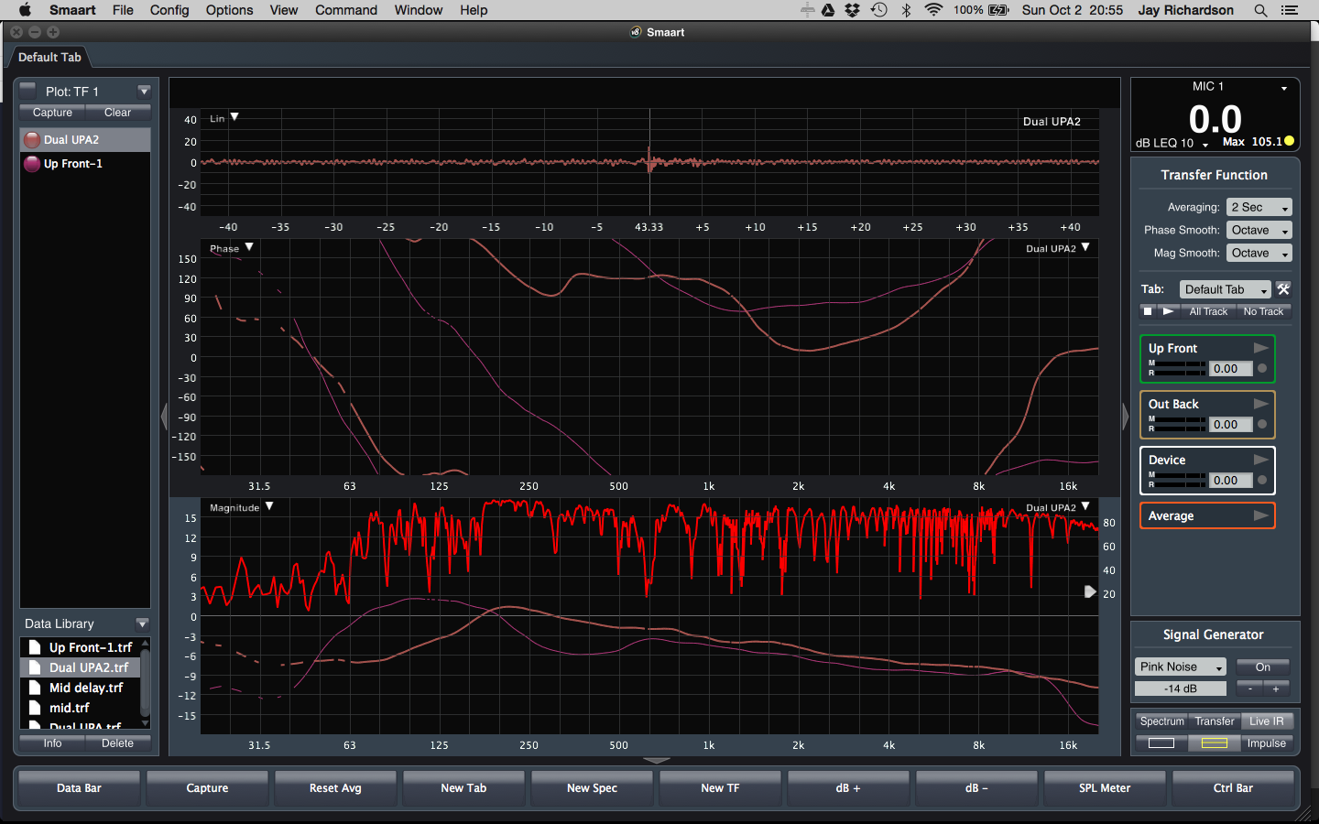Open the Plot TF 1 dropdown arrow
The height and width of the screenshot is (824, 1319).
(x=144, y=91)
